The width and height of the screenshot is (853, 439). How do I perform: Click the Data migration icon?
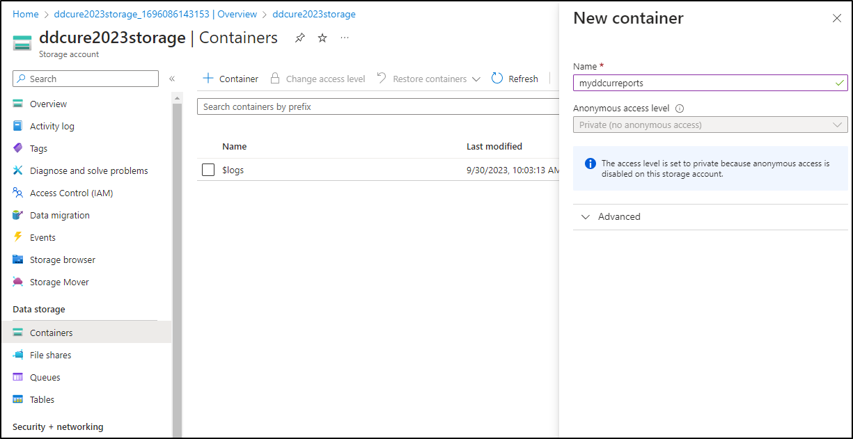18,215
